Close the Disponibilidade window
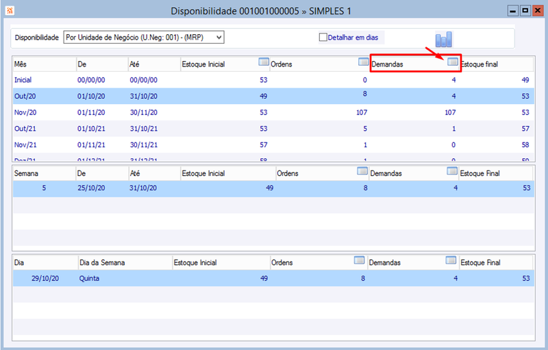 [x=538, y=11]
